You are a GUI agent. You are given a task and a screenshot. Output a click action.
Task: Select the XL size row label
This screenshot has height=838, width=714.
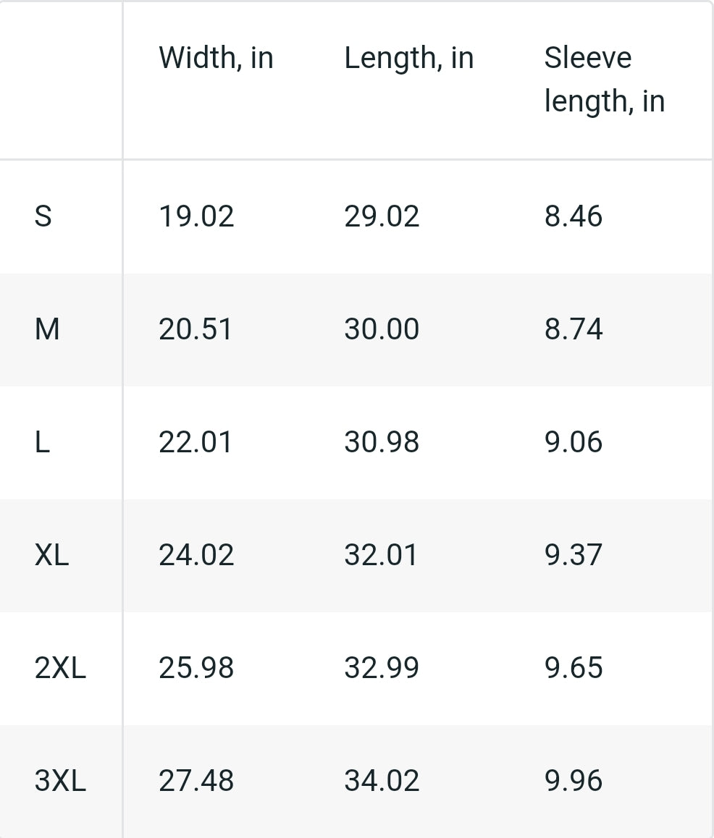(51, 555)
